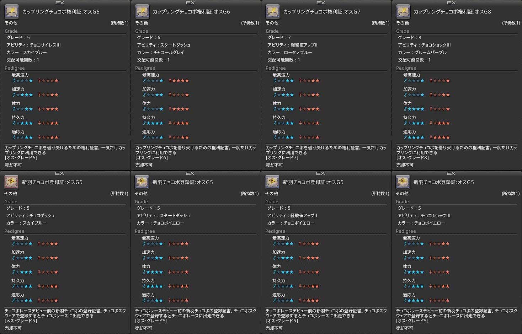This screenshot has height=334, width=522.
Task: Click the グレード:7 line
Action: [x=279, y=38]
